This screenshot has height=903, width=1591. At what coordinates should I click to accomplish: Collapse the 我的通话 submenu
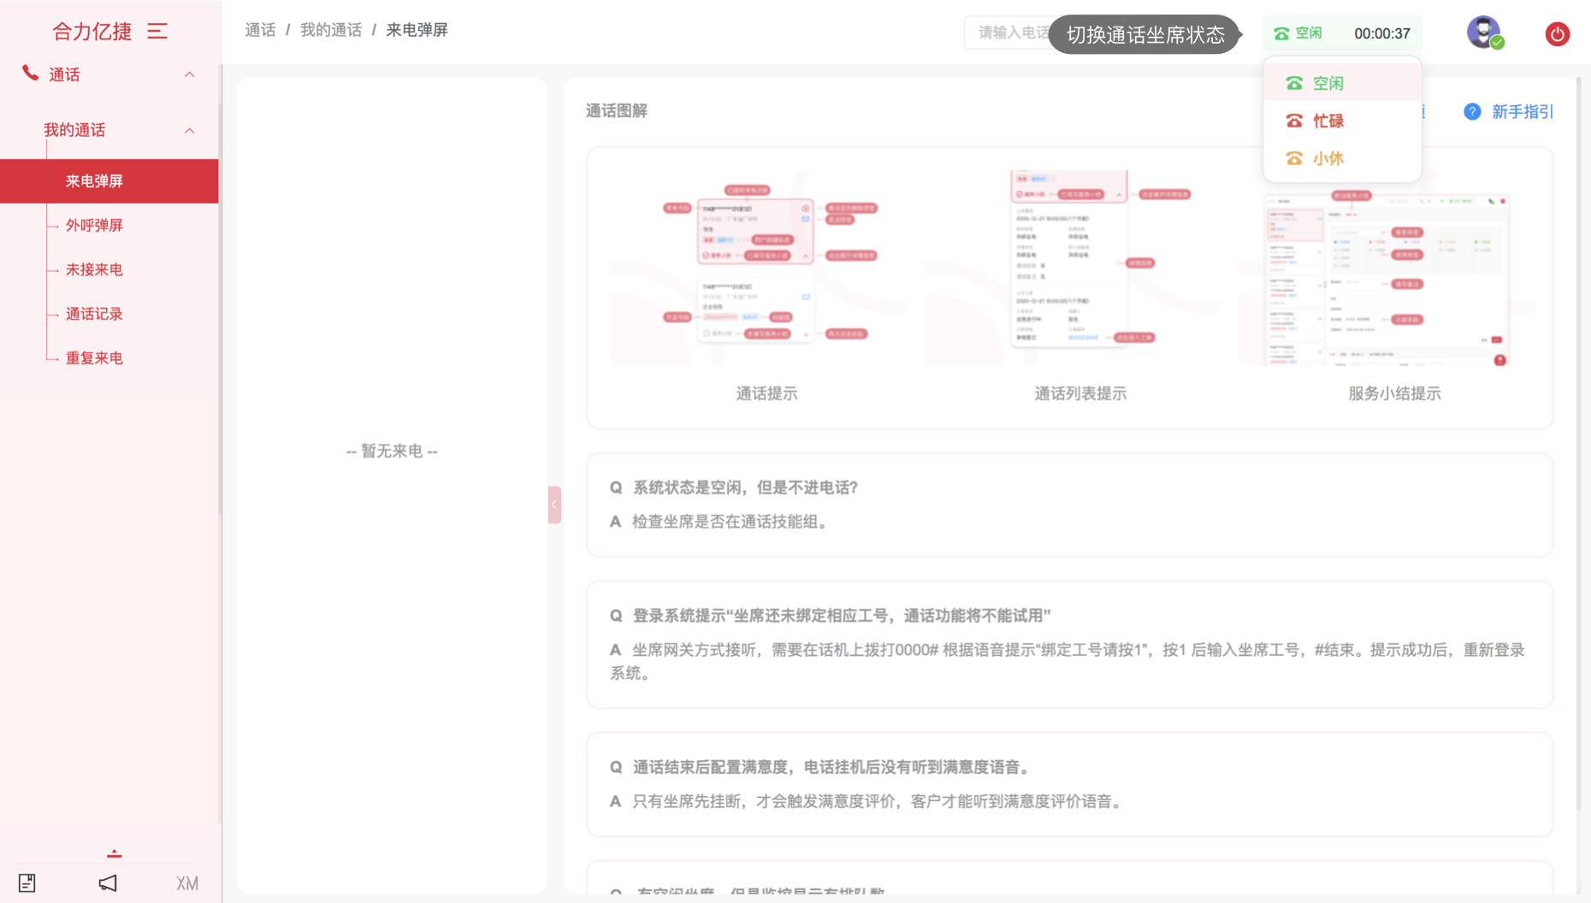(190, 131)
